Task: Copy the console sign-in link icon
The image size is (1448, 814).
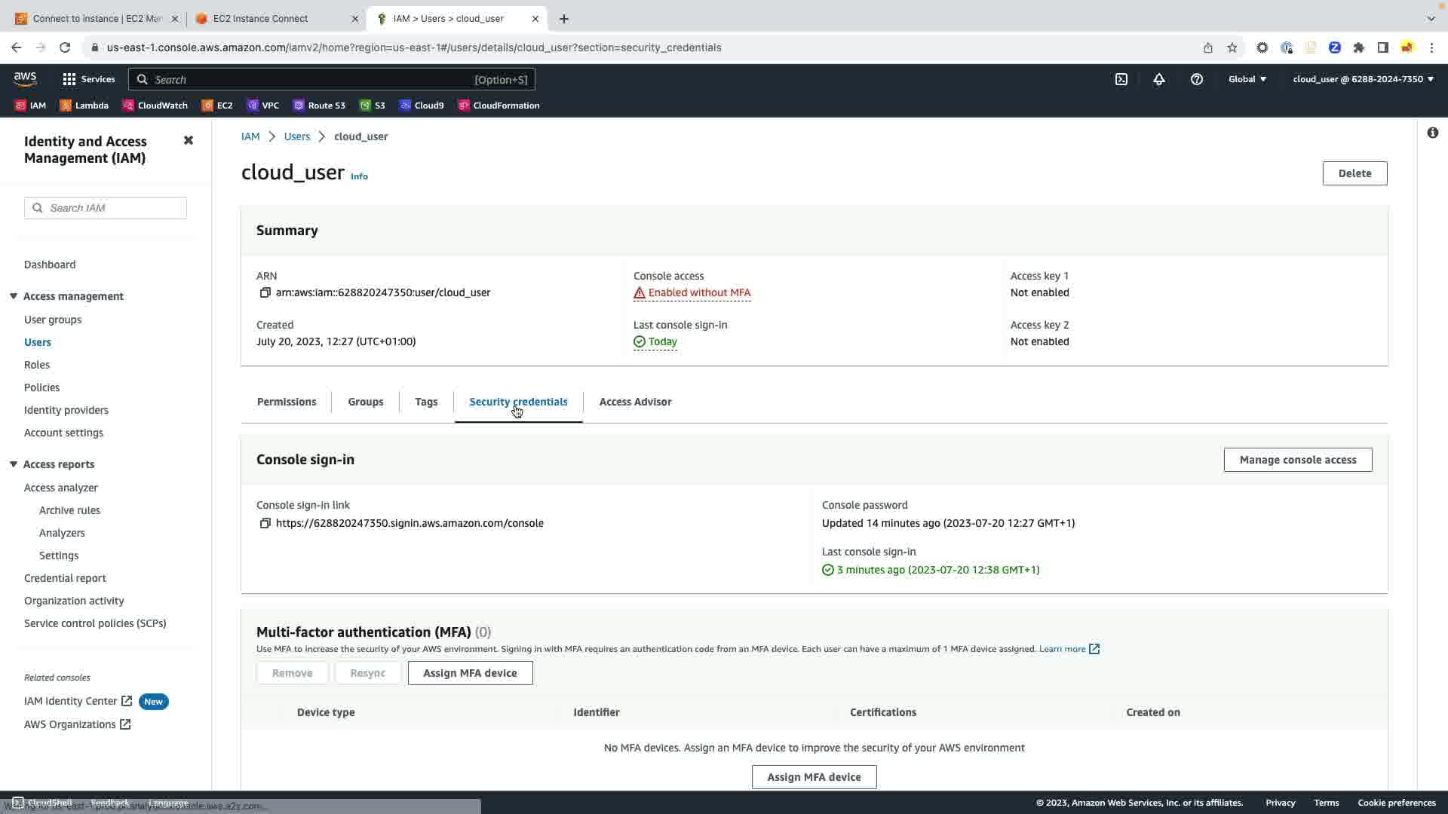Action: coord(265,523)
